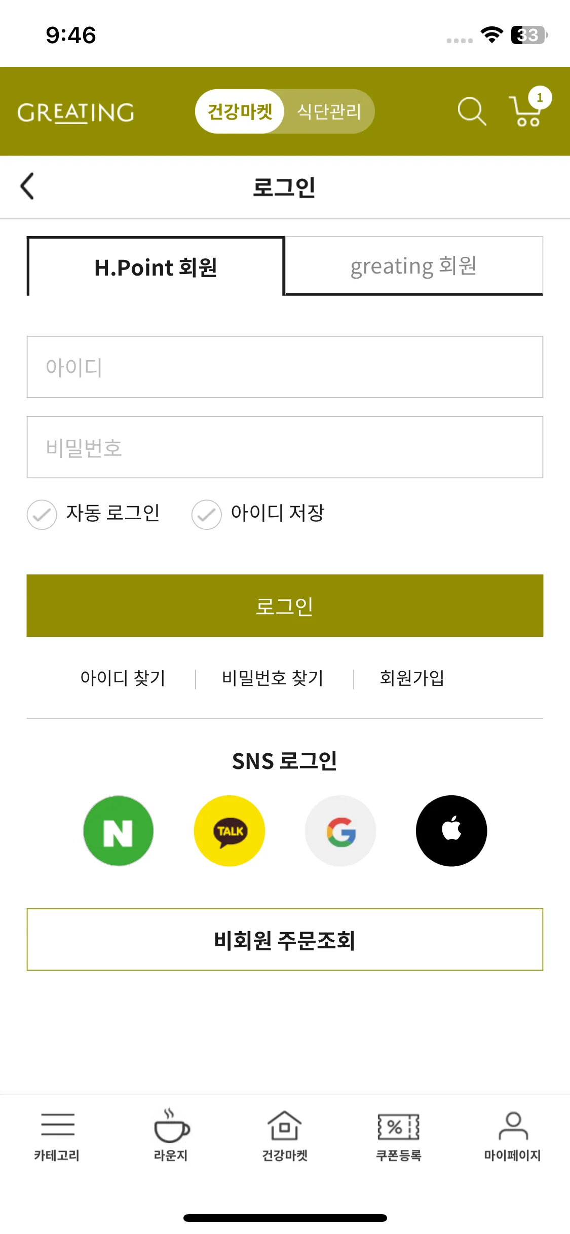Open 라운지 coffee cup icon

point(171,1126)
